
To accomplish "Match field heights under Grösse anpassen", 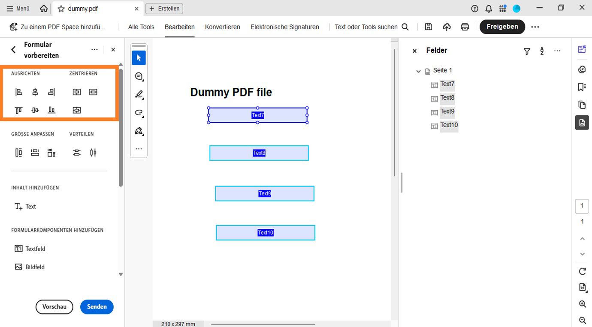I will click(18, 153).
